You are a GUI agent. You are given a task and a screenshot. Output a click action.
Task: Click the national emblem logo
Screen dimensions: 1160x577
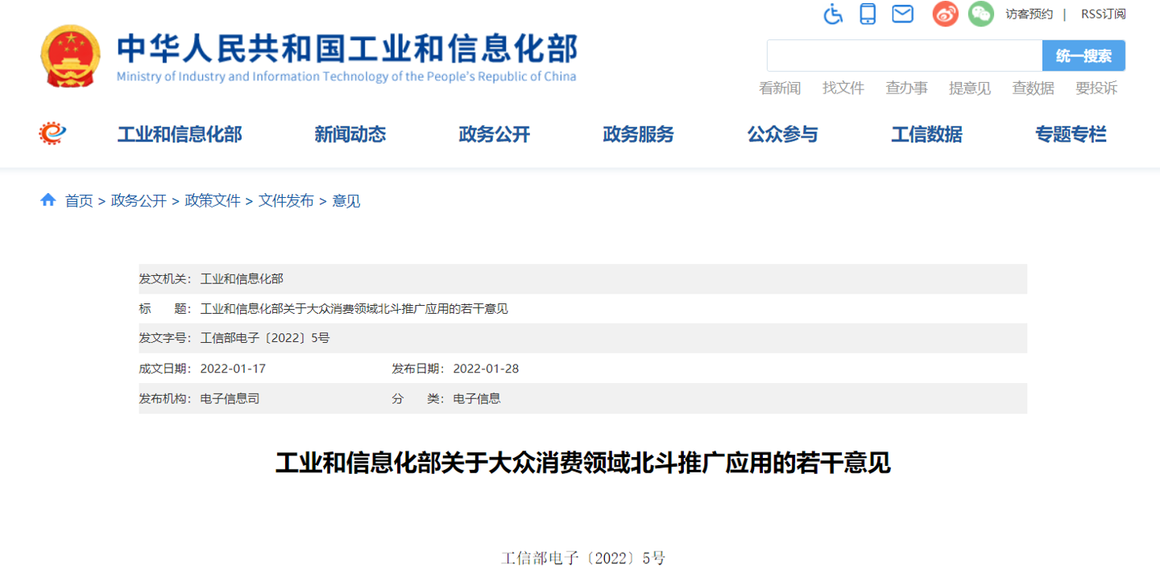(70, 56)
